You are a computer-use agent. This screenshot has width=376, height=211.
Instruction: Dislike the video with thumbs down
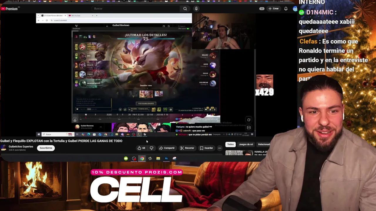(151, 148)
